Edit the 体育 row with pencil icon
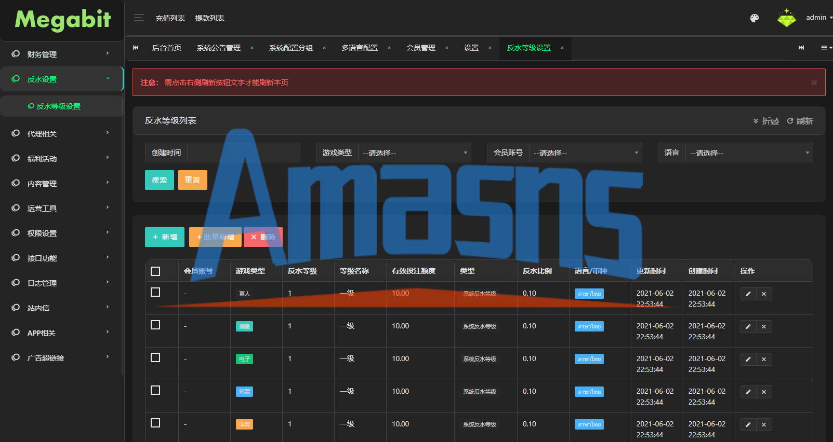 pos(748,425)
